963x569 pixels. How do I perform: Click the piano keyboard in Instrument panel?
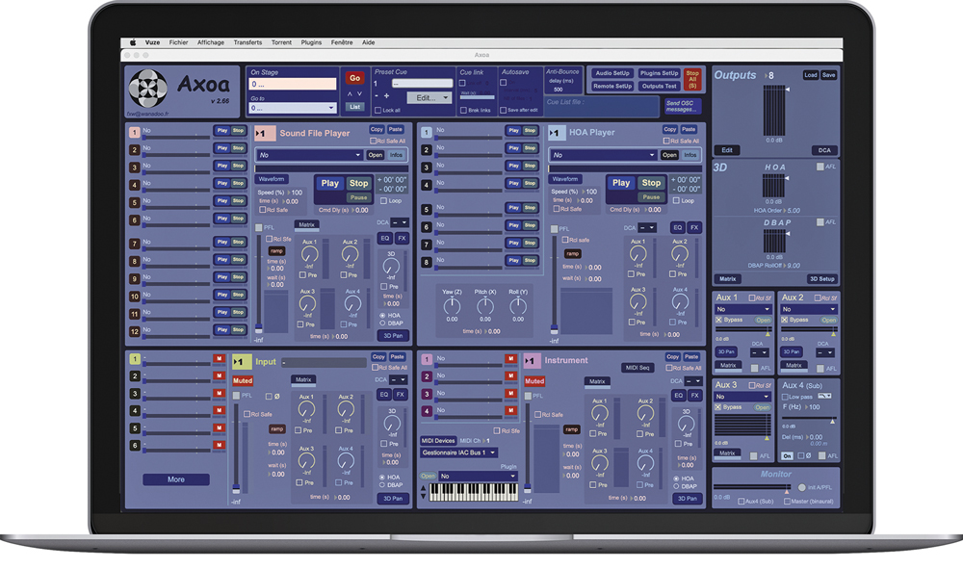point(473,492)
